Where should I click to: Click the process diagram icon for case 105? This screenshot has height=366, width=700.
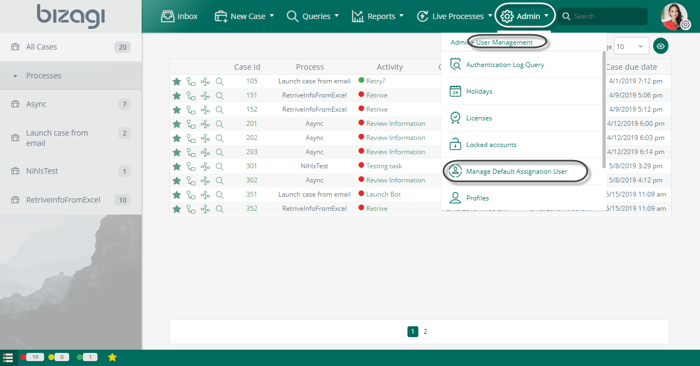click(205, 81)
